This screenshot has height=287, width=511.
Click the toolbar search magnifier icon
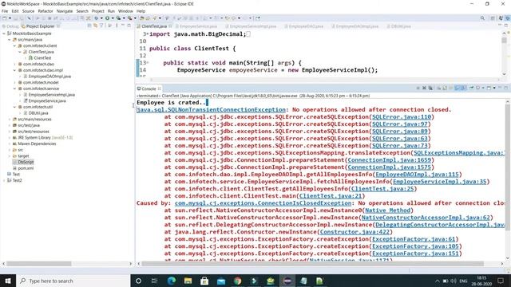[482, 18]
